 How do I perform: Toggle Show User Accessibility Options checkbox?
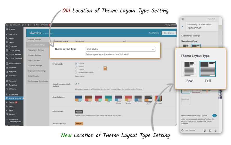76,84
